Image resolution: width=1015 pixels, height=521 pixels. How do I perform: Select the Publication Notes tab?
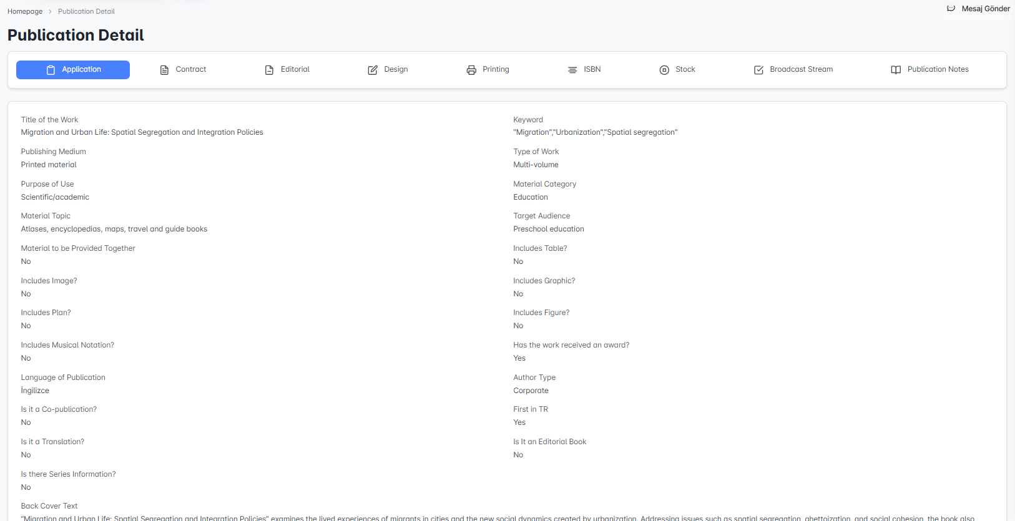coord(938,69)
